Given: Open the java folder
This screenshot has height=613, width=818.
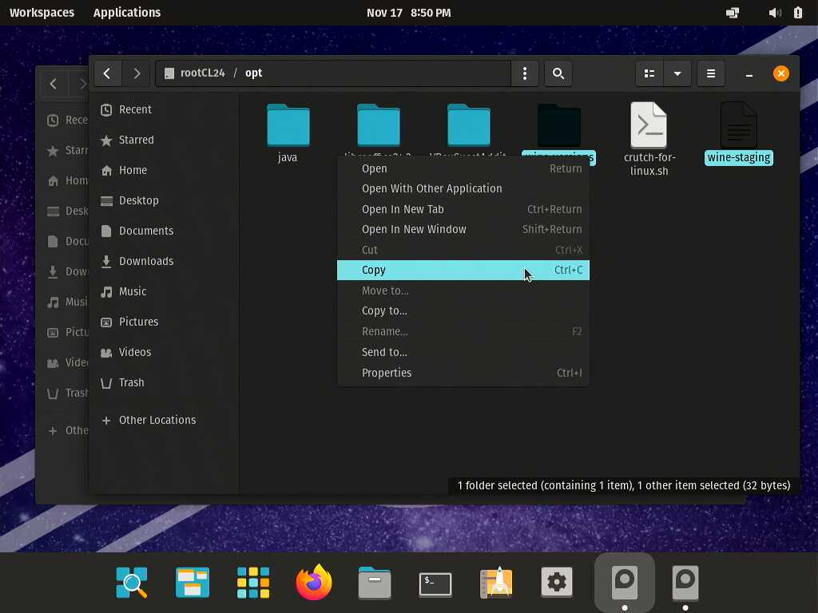Looking at the screenshot, I should tap(288, 125).
